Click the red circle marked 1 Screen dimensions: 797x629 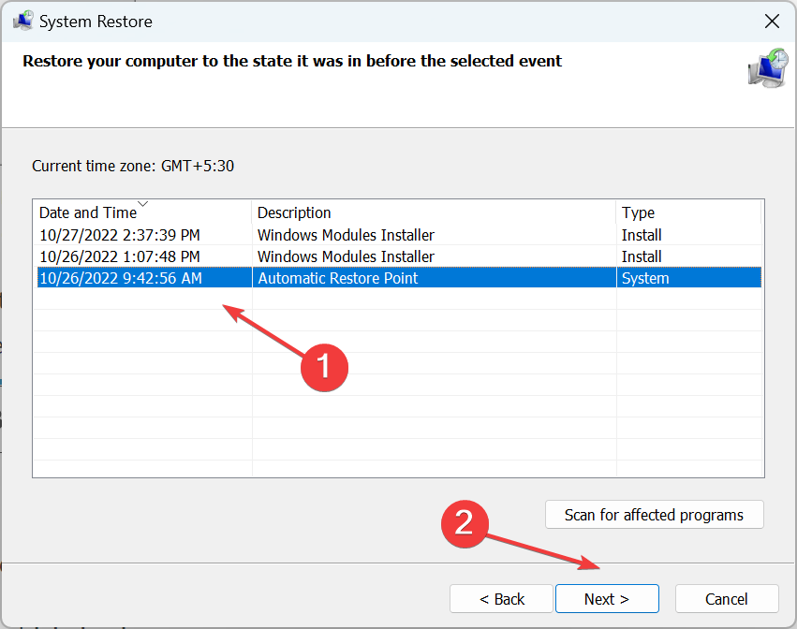(323, 366)
